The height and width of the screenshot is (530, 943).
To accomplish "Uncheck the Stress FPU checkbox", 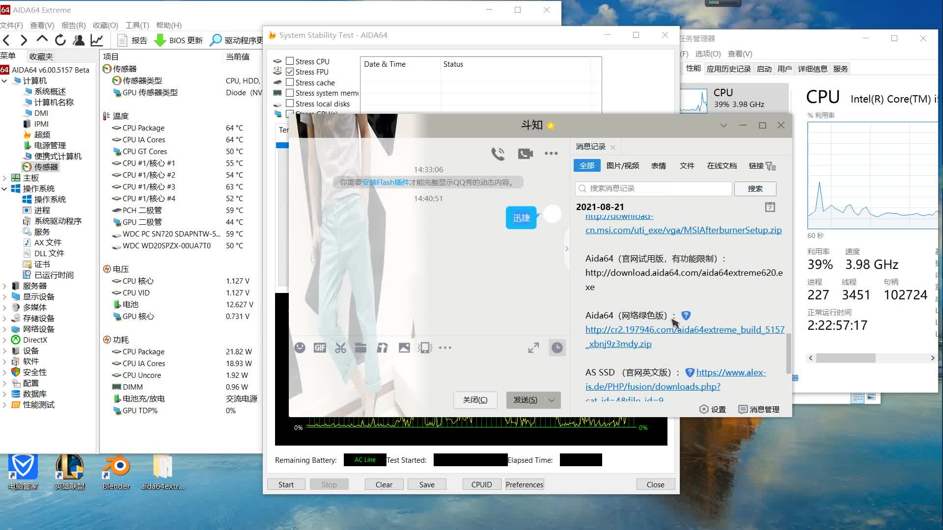I will (290, 72).
